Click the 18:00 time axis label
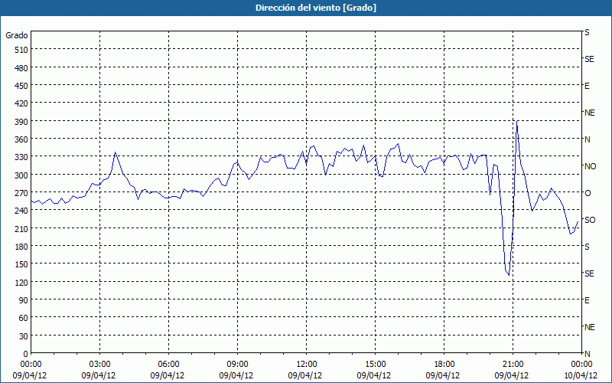612x383 pixels. 444,365
